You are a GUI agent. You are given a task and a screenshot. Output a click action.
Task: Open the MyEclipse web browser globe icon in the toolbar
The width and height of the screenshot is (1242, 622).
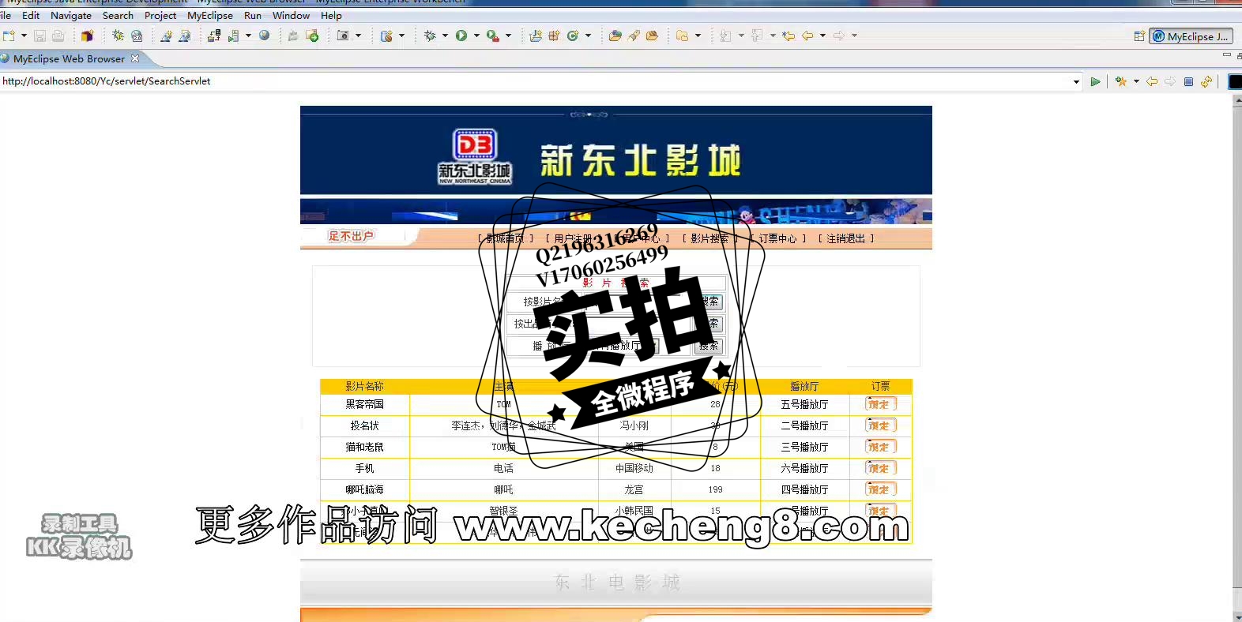pos(265,36)
